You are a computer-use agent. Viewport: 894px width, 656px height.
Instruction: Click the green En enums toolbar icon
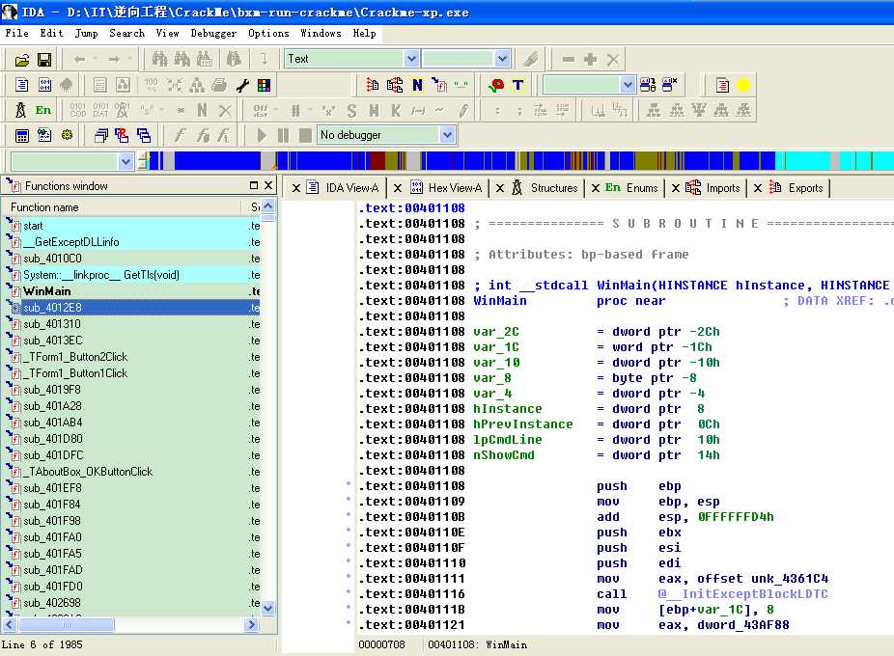[43, 110]
